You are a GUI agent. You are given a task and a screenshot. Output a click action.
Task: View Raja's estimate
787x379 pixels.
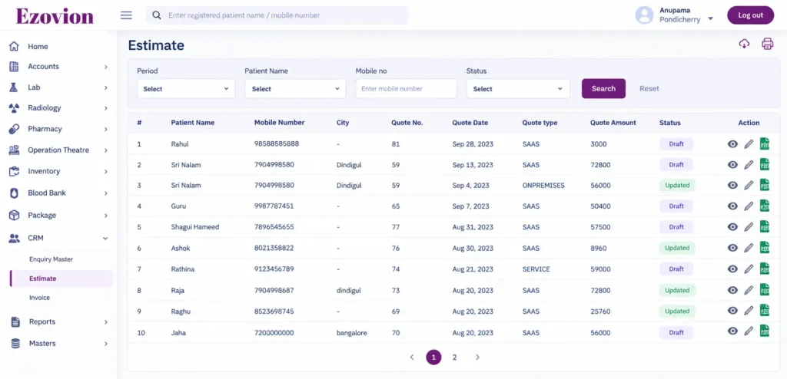click(732, 290)
